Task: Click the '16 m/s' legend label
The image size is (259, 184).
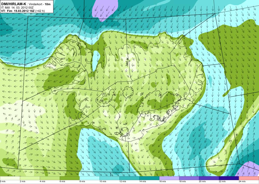Action: pos(163,181)
